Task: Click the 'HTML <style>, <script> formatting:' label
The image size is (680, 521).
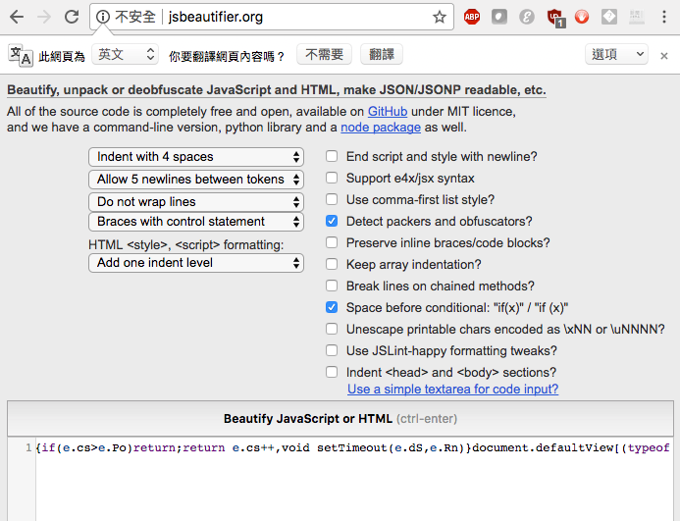Action: click(186, 244)
